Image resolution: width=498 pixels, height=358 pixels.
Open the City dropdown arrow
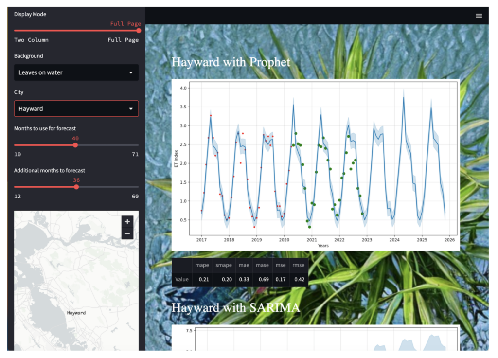click(x=131, y=108)
